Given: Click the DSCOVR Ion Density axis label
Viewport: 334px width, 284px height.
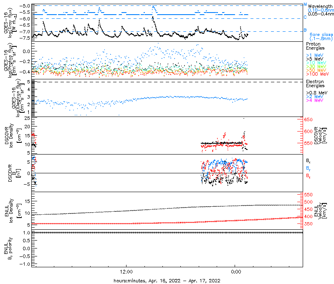Looking at the screenshot, I should (13, 136).
